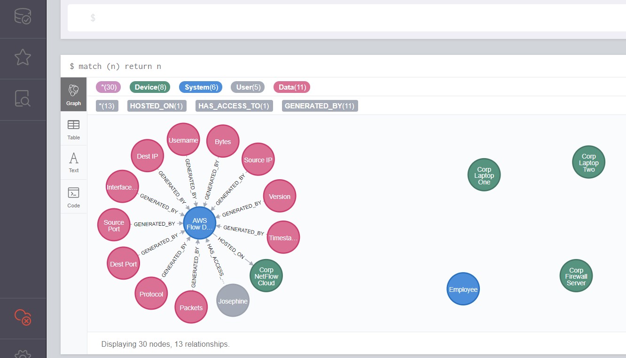
Task: Select the Josephine user node
Action: click(x=233, y=301)
